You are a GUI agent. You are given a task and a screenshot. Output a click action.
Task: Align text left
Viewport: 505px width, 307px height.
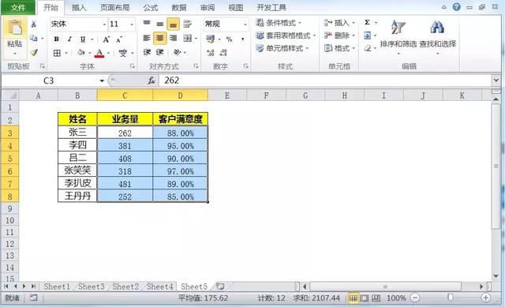pyautogui.click(x=147, y=38)
